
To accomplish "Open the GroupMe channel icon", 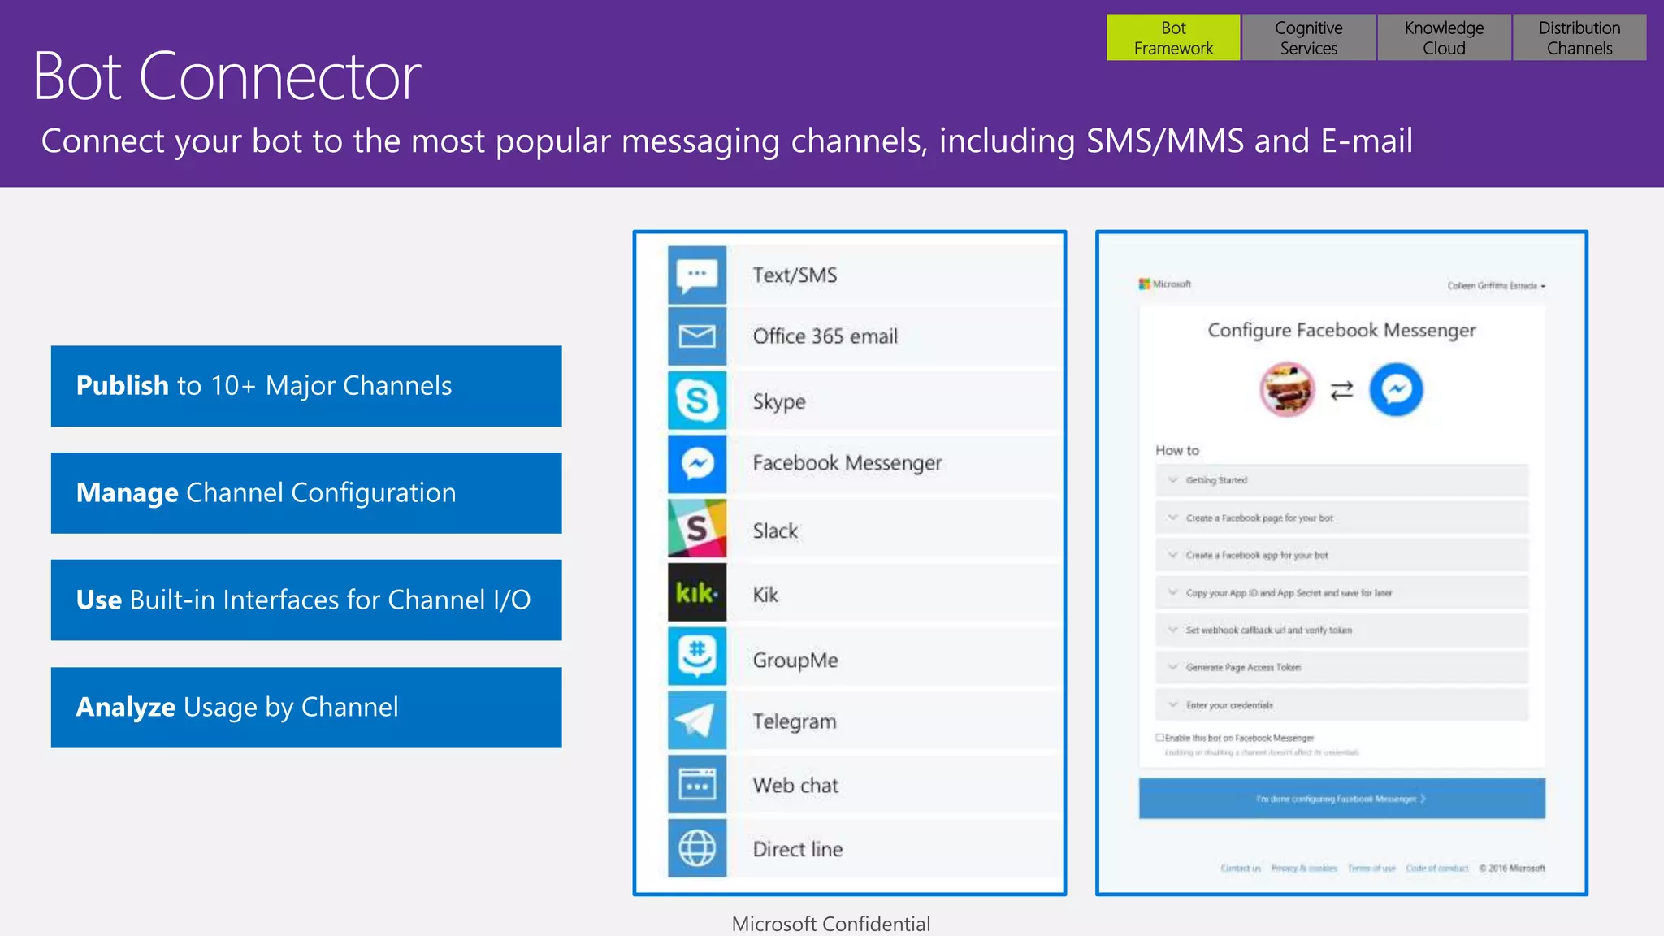I will point(697,656).
